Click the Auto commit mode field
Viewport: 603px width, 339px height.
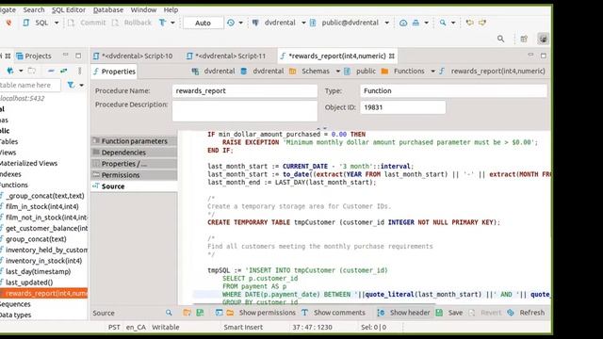[x=204, y=23]
